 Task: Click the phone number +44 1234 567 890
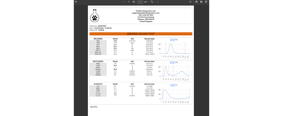[x=146, y=15]
